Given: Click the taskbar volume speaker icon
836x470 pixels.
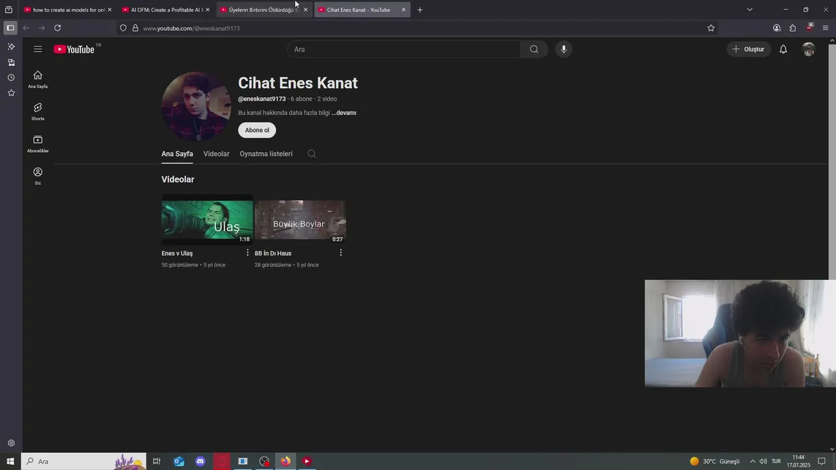Looking at the screenshot, I should point(763,462).
